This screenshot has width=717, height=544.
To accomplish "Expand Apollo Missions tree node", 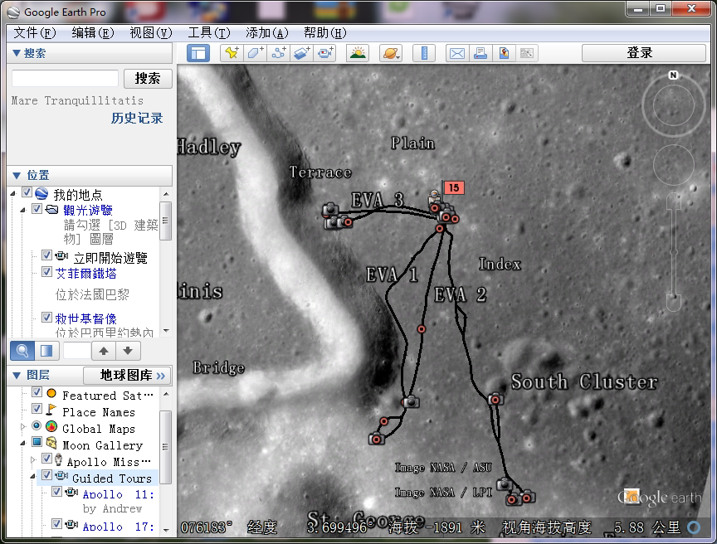I will (32, 459).
